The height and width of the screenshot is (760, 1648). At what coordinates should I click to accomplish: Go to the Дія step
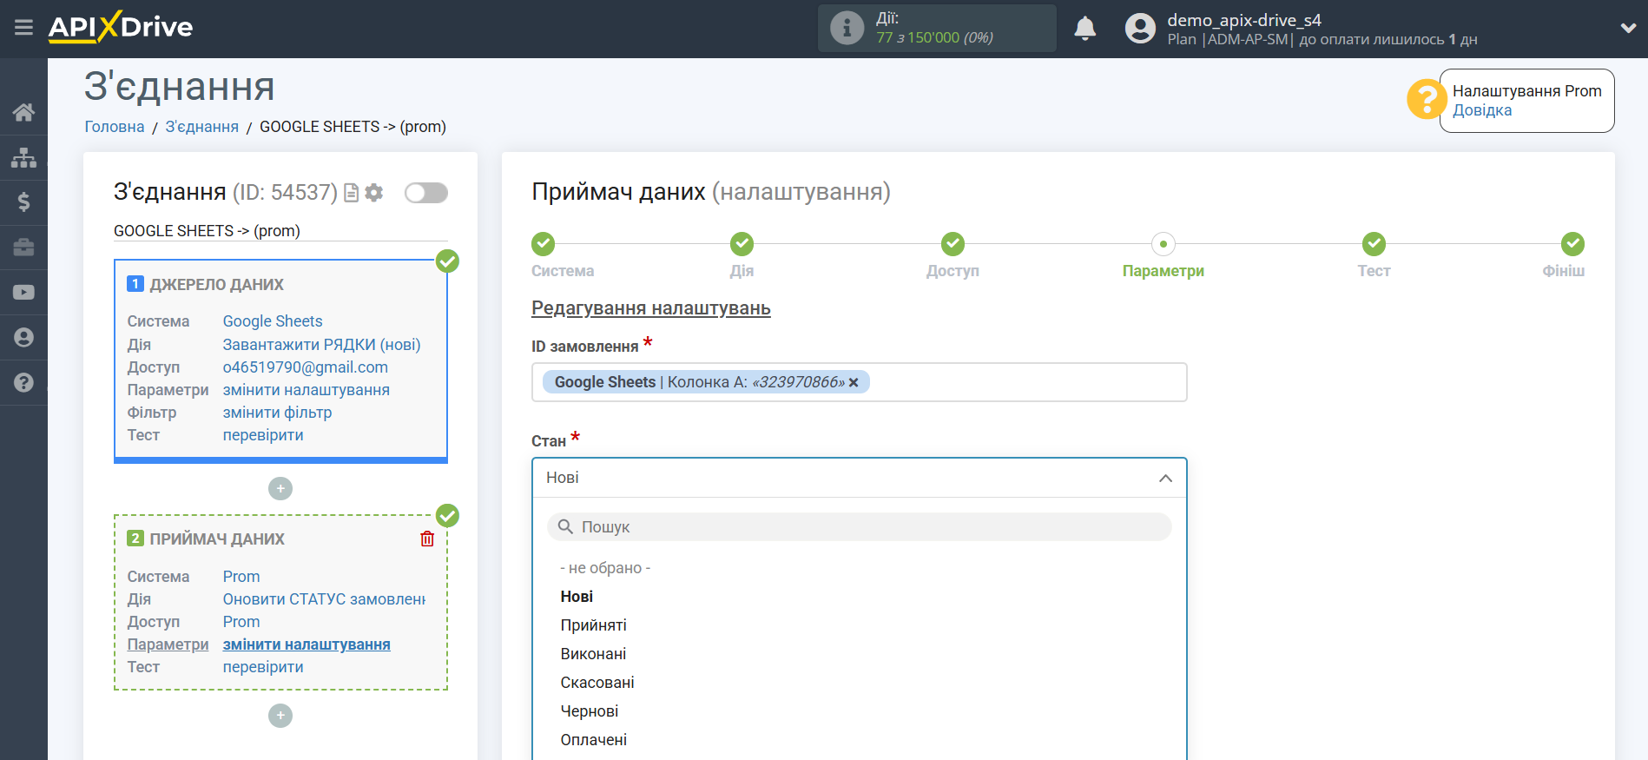pos(742,244)
